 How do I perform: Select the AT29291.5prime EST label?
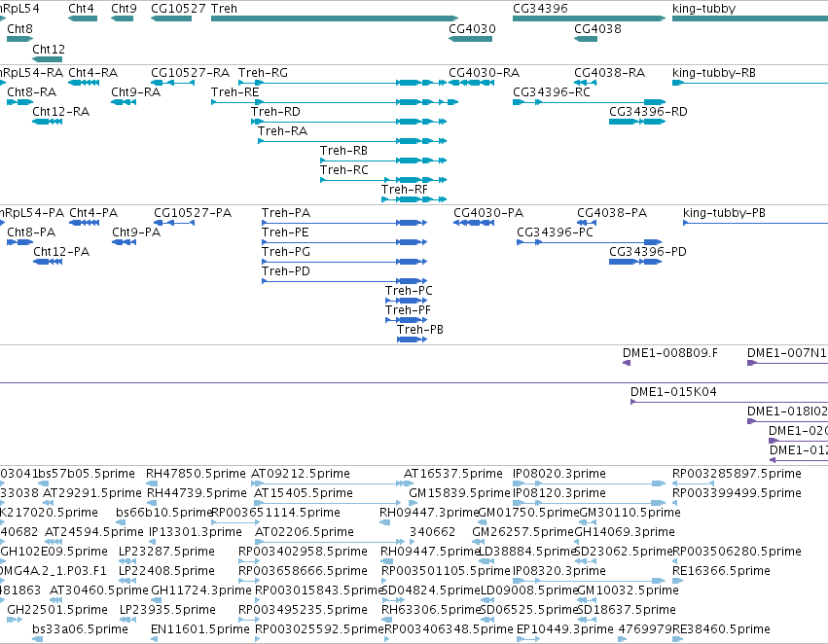point(91,493)
